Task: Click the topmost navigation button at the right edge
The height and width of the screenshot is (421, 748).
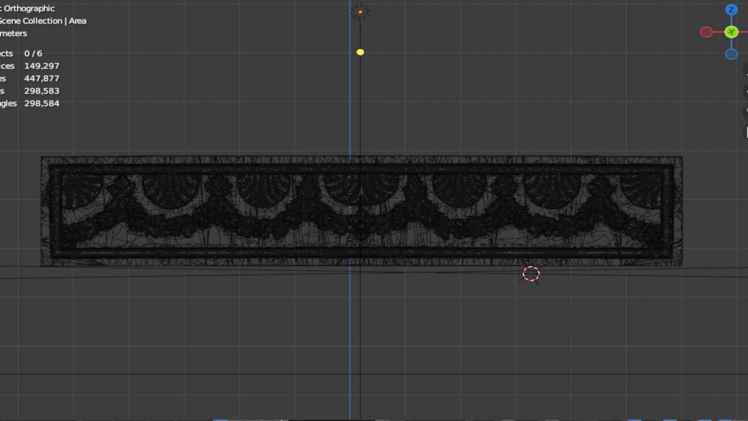Action: point(746,71)
